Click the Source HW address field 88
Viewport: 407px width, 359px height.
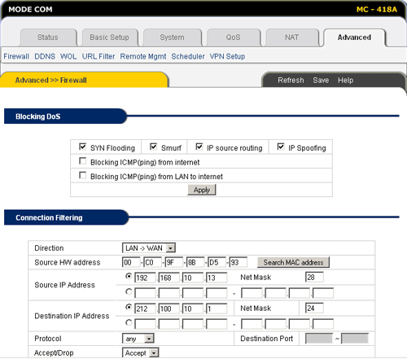195,262
